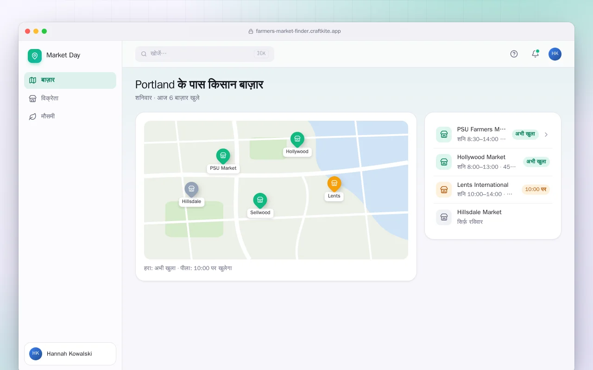The height and width of the screenshot is (370, 593).
Task: Click the Hillsdale Market list title
Action: click(479, 212)
